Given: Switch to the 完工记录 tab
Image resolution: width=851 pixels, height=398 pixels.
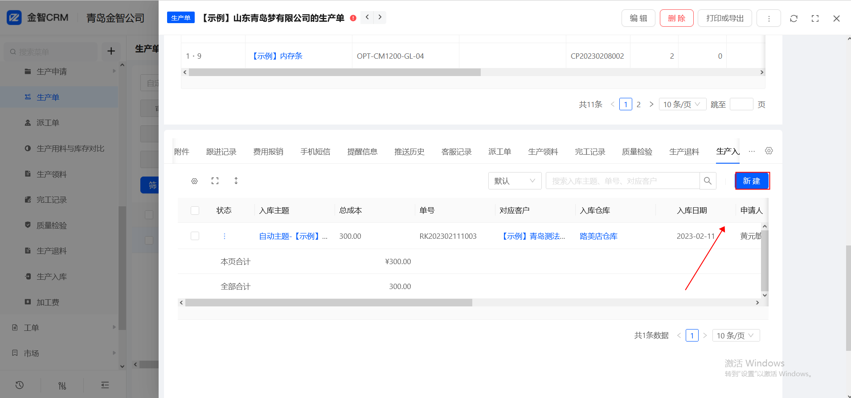Looking at the screenshot, I should click(x=590, y=152).
